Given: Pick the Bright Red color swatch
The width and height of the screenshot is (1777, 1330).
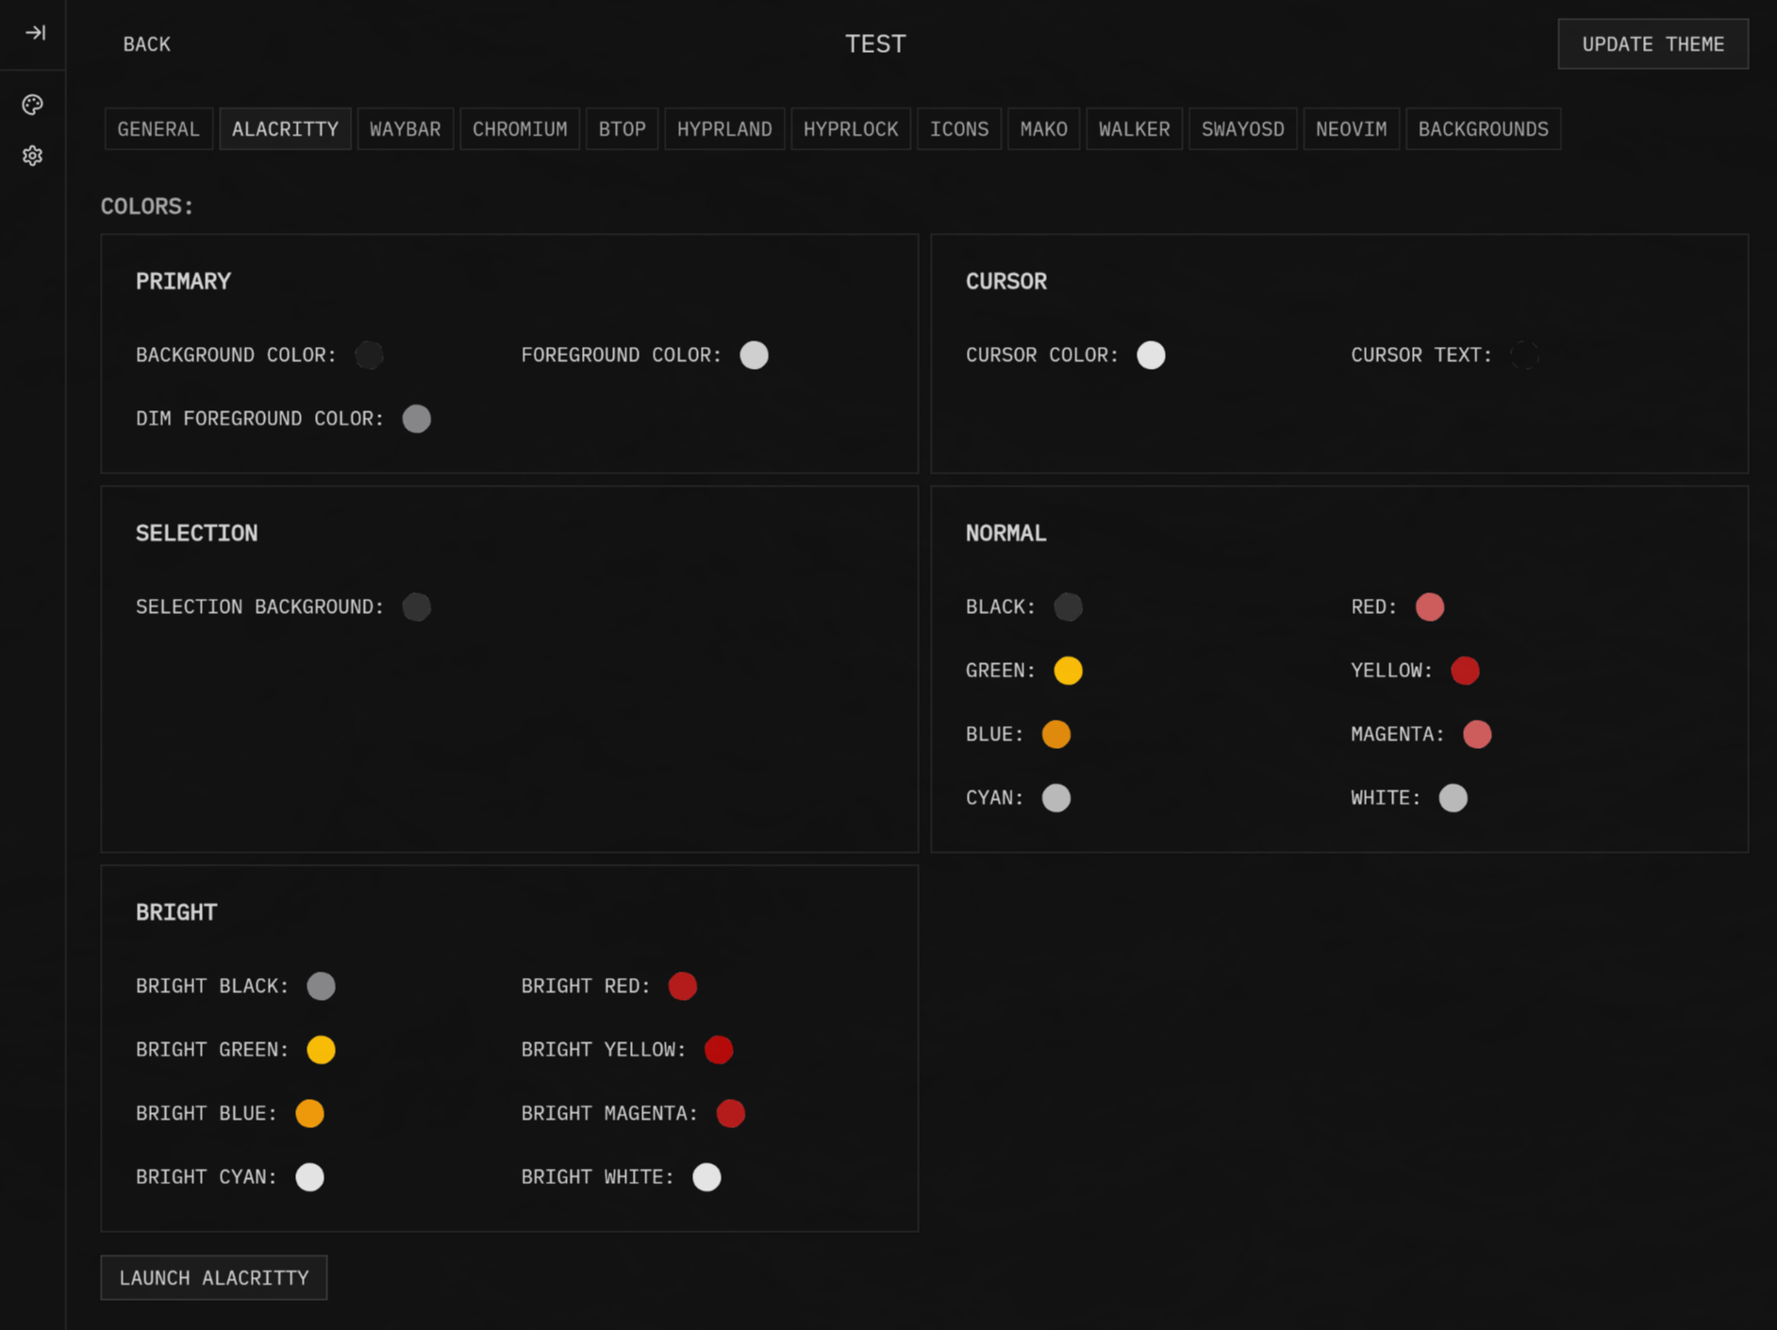Looking at the screenshot, I should [683, 986].
